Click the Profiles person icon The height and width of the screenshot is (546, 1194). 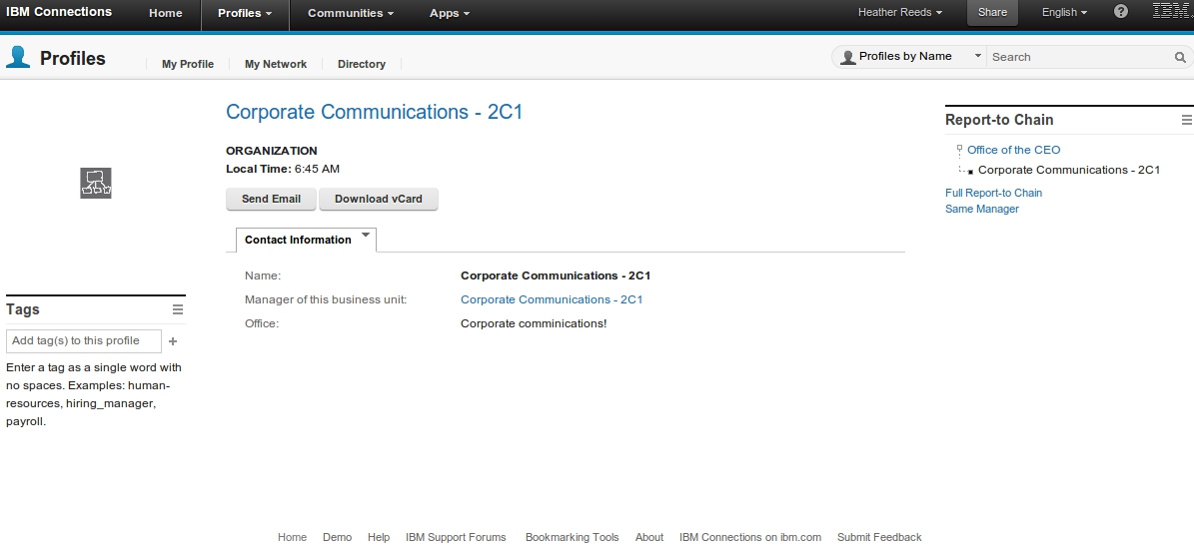[18, 58]
